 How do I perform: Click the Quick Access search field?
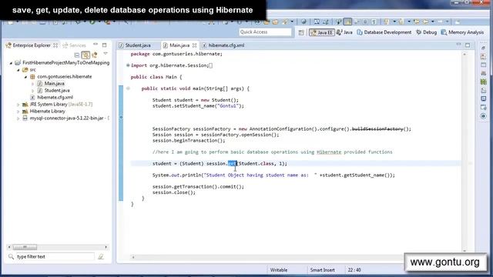pos(265,32)
